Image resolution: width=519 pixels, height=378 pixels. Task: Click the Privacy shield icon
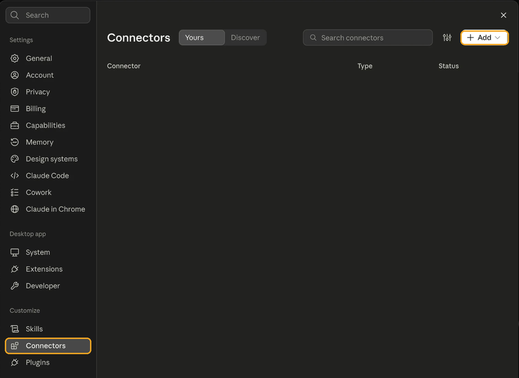[x=14, y=92]
